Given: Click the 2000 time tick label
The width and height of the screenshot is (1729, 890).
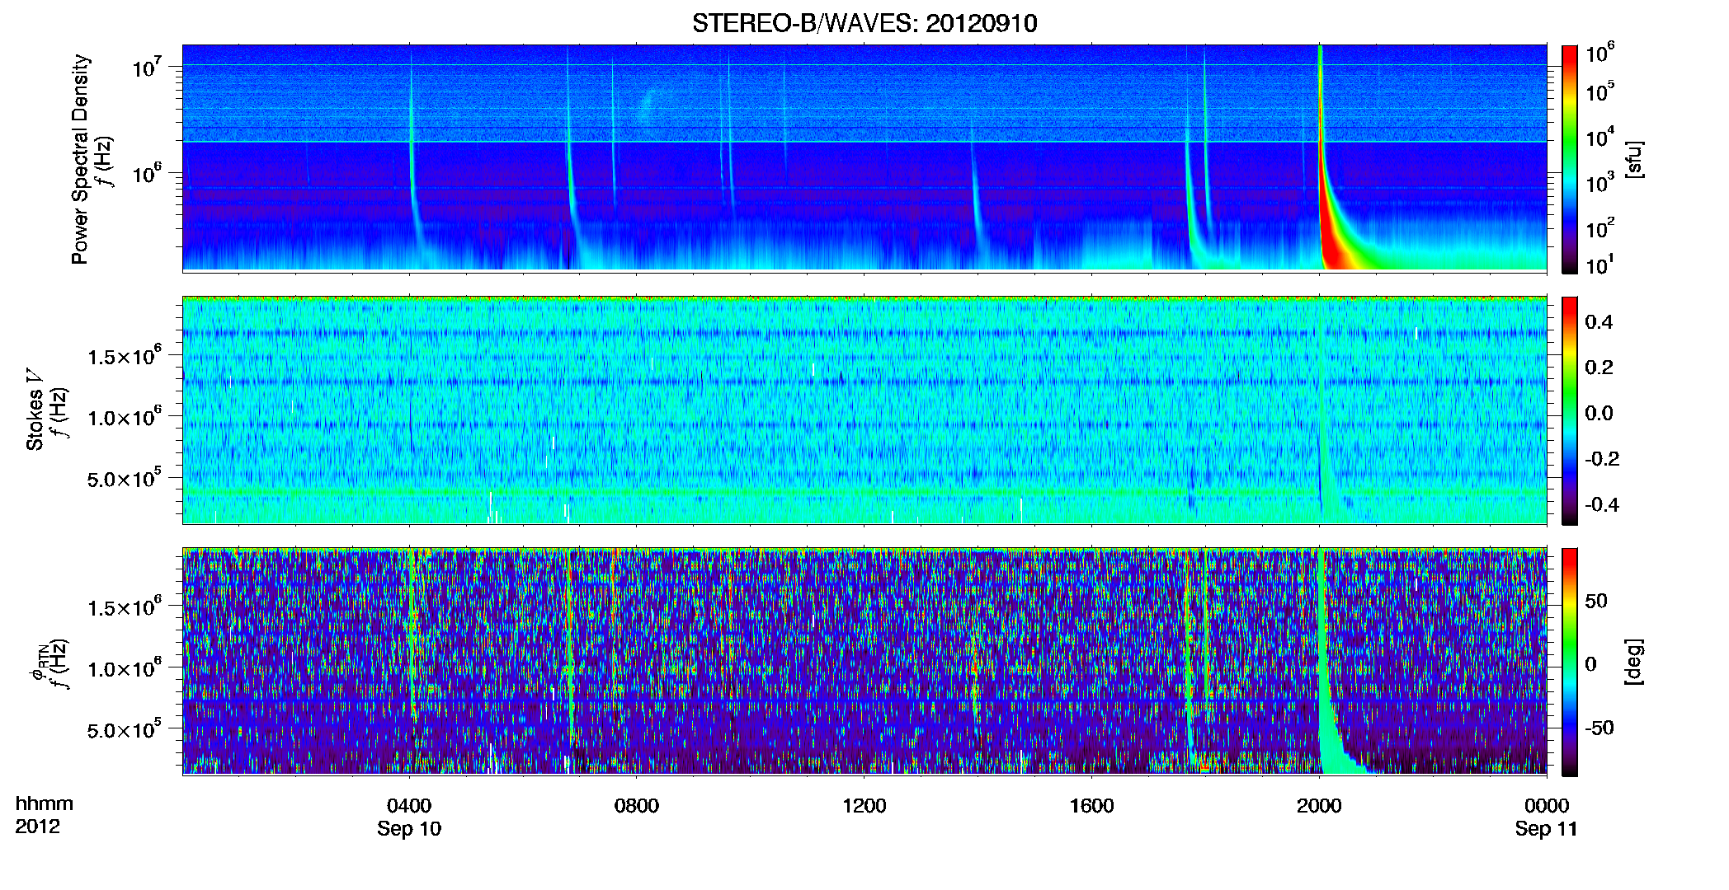Looking at the screenshot, I should point(1319,805).
